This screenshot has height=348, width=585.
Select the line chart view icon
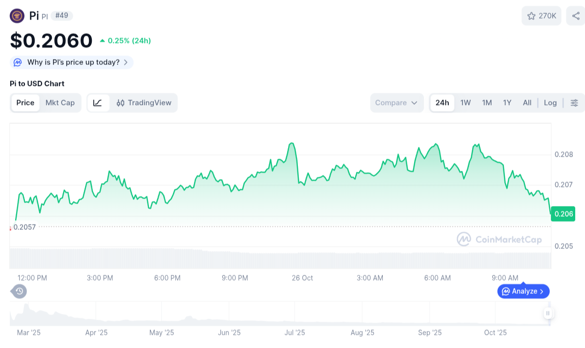(x=98, y=102)
